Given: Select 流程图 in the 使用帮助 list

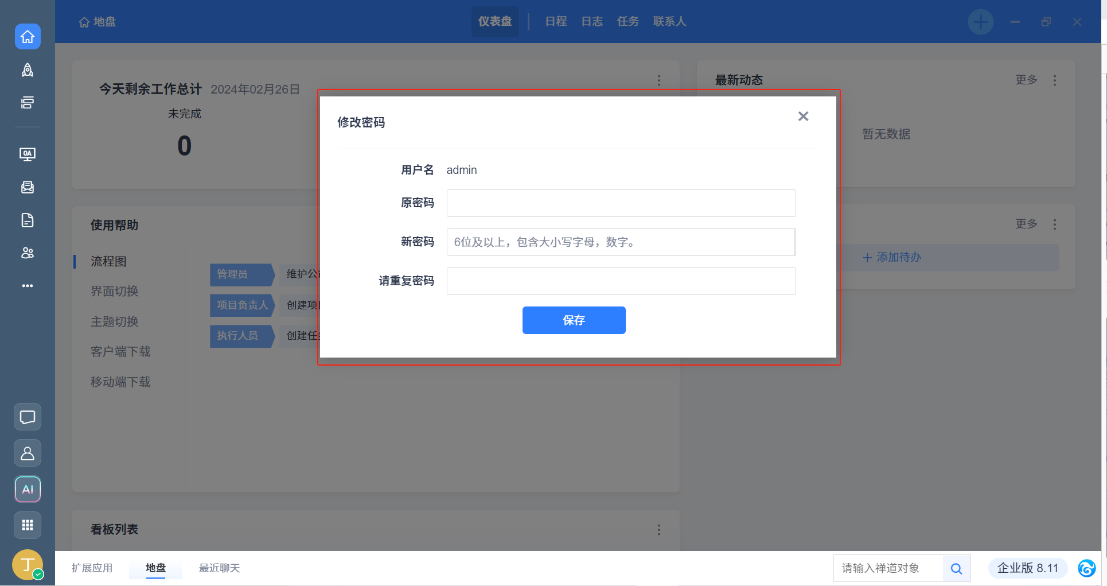Looking at the screenshot, I should [108, 262].
